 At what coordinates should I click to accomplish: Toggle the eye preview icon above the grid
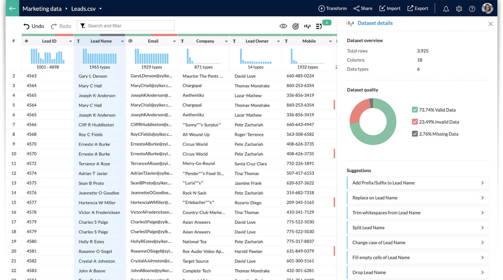(x=283, y=26)
